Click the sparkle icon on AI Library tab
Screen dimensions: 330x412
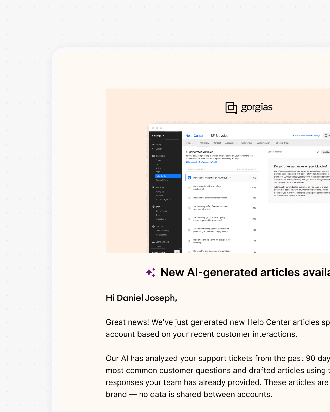pos(198,143)
